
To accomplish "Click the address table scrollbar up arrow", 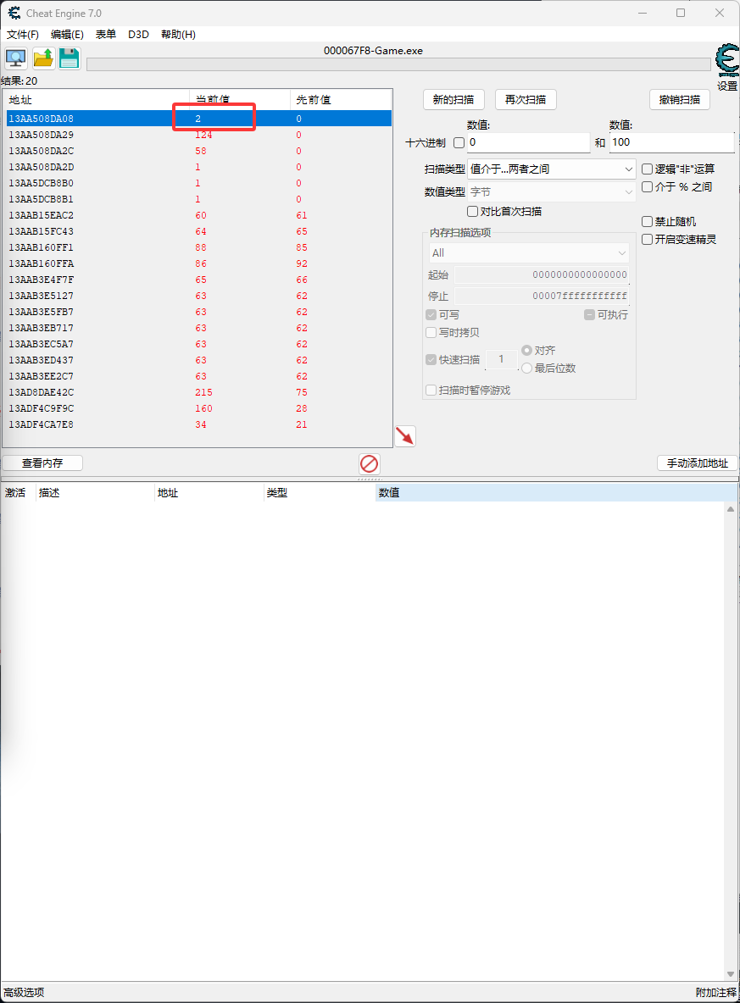I will pyautogui.click(x=731, y=509).
